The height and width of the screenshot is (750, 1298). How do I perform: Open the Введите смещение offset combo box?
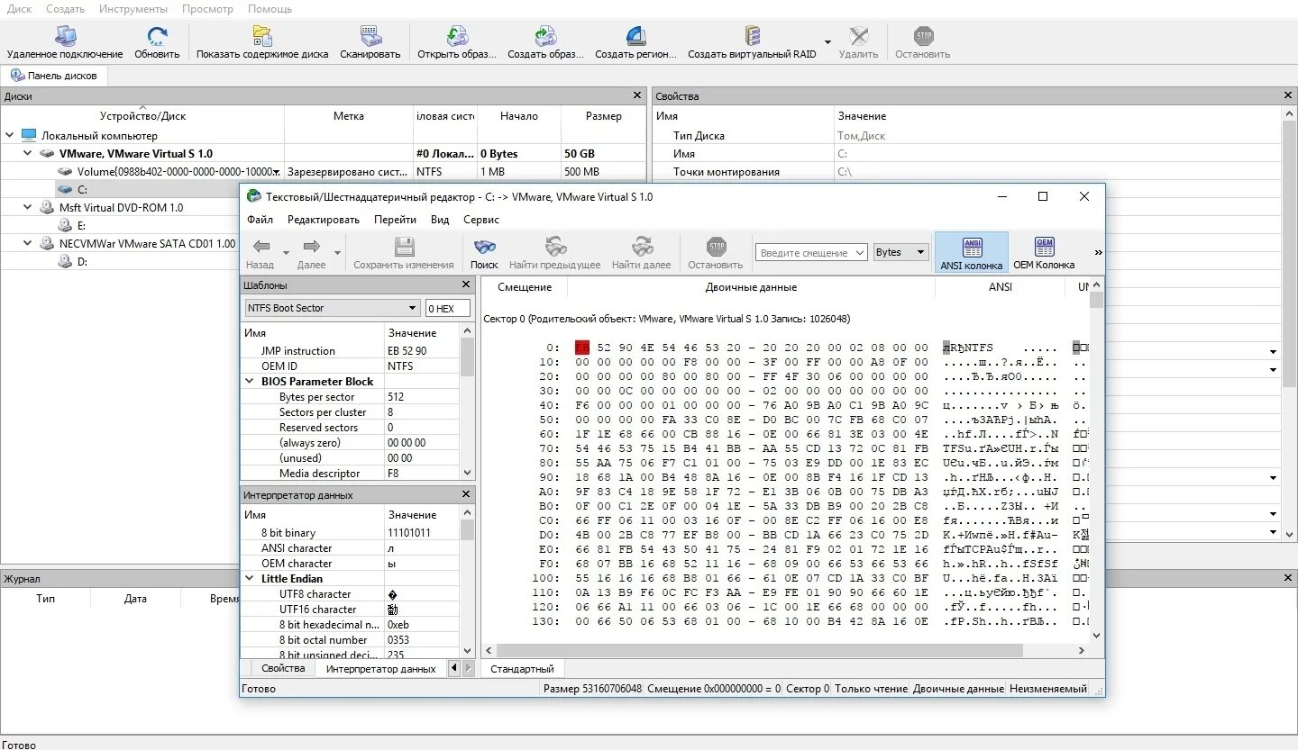tap(812, 252)
